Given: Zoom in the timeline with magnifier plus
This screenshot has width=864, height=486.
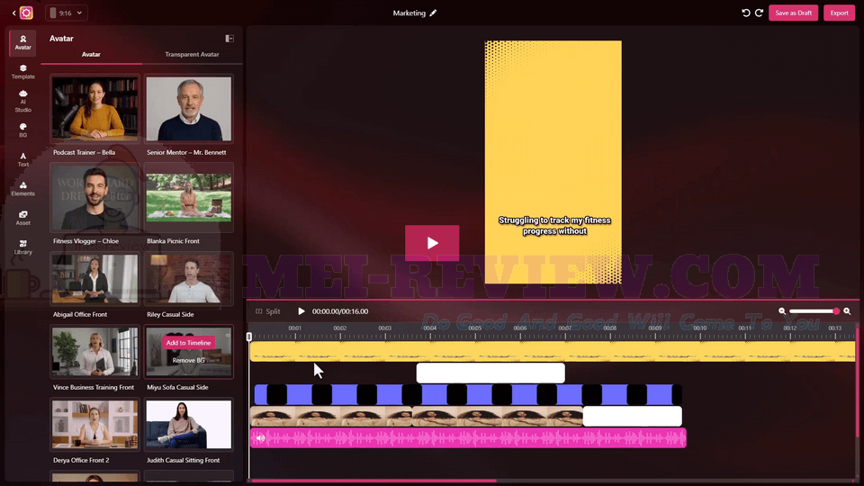Looking at the screenshot, I should pos(847,311).
